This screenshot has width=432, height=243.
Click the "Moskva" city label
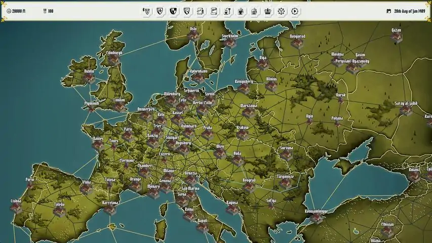click(x=337, y=54)
